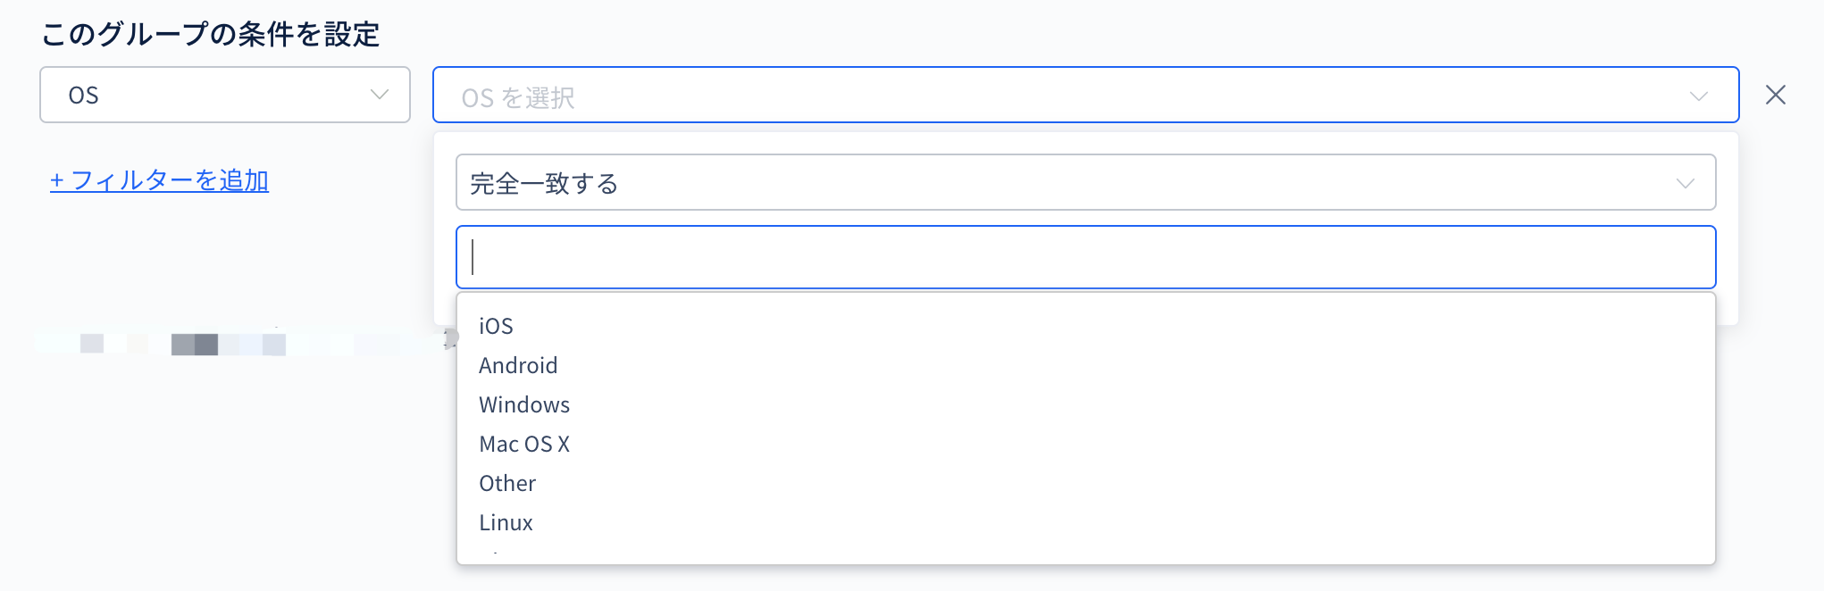The width and height of the screenshot is (1824, 591).
Task: Select the Mac OS X option
Action: point(524,444)
